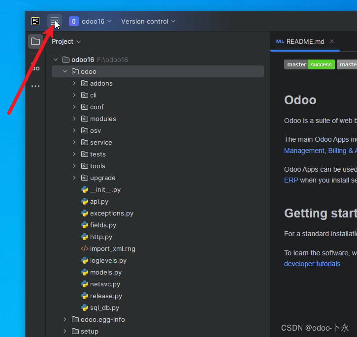Screen dimensions: 357x337
Task: Click the modules folder icon
Action: (x=85, y=119)
